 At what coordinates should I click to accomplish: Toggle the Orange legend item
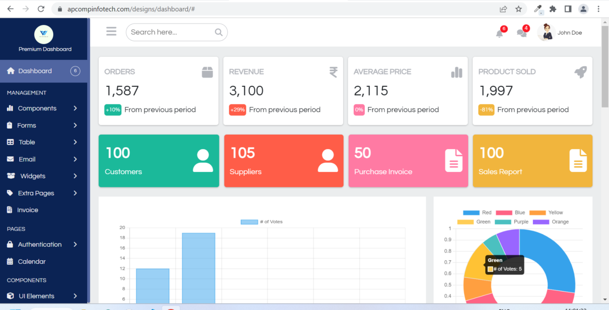point(551,222)
